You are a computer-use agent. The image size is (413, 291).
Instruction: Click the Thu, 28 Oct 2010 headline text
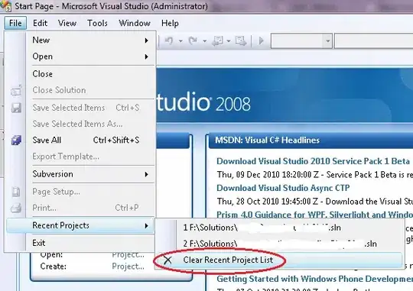point(315,202)
